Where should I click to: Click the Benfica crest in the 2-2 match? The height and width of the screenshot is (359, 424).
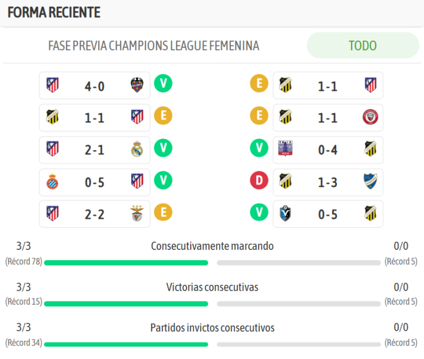pos(137,213)
